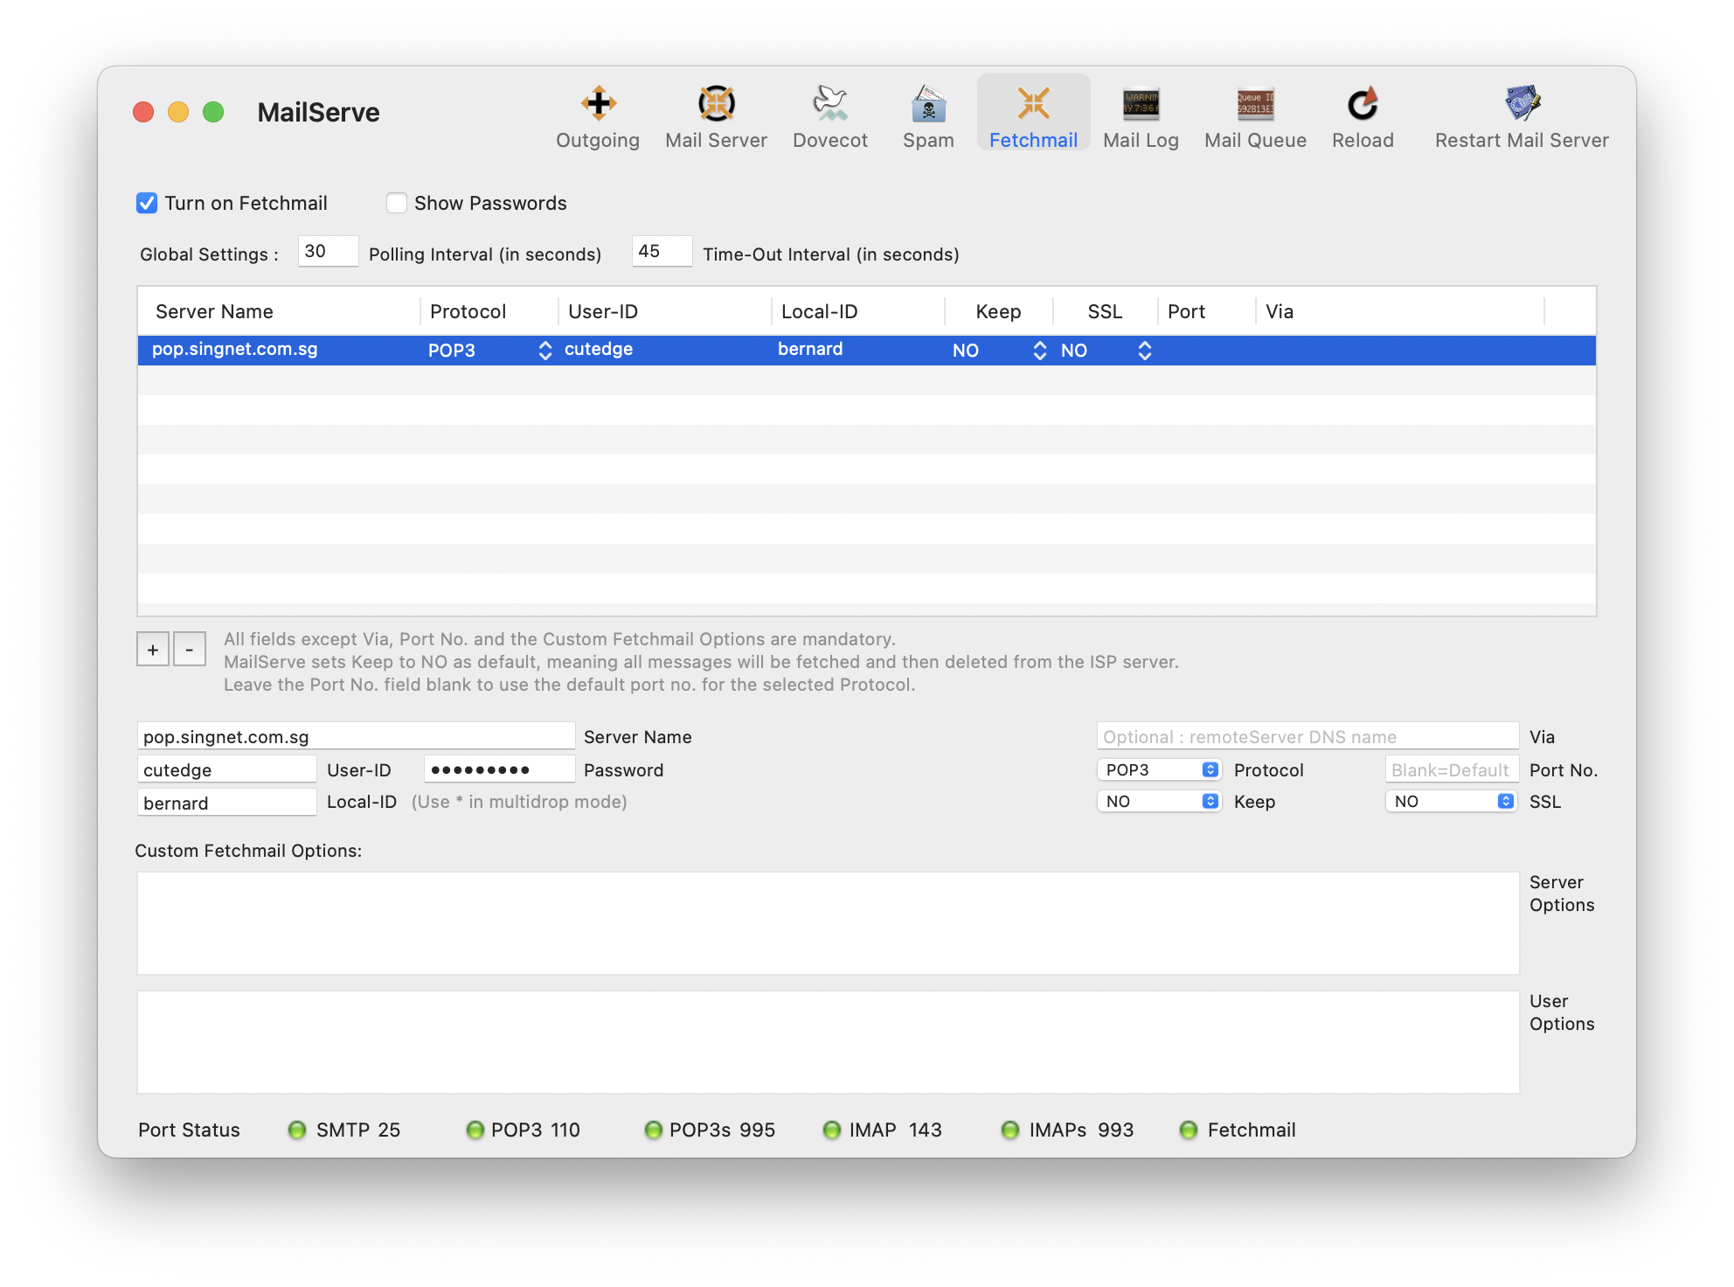Image resolution: width=1734 pixels, height=1287 pixels.
Task: Add a new server with plus button
Action: (153, 650)
